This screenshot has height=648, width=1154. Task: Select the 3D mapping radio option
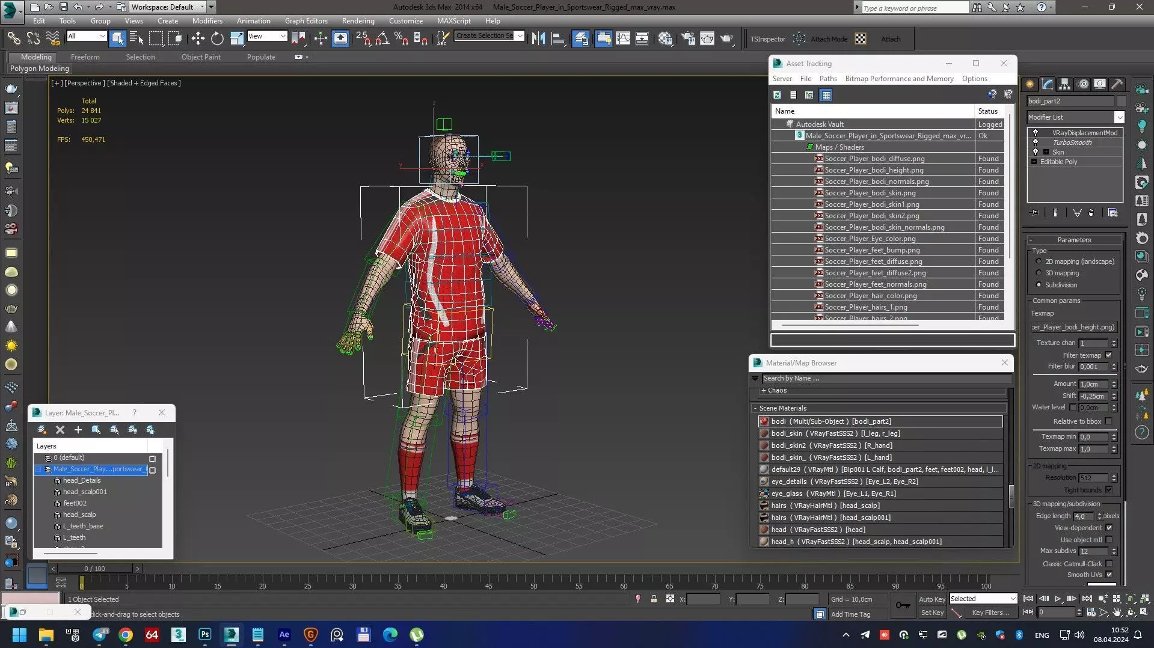point(1039,273)
